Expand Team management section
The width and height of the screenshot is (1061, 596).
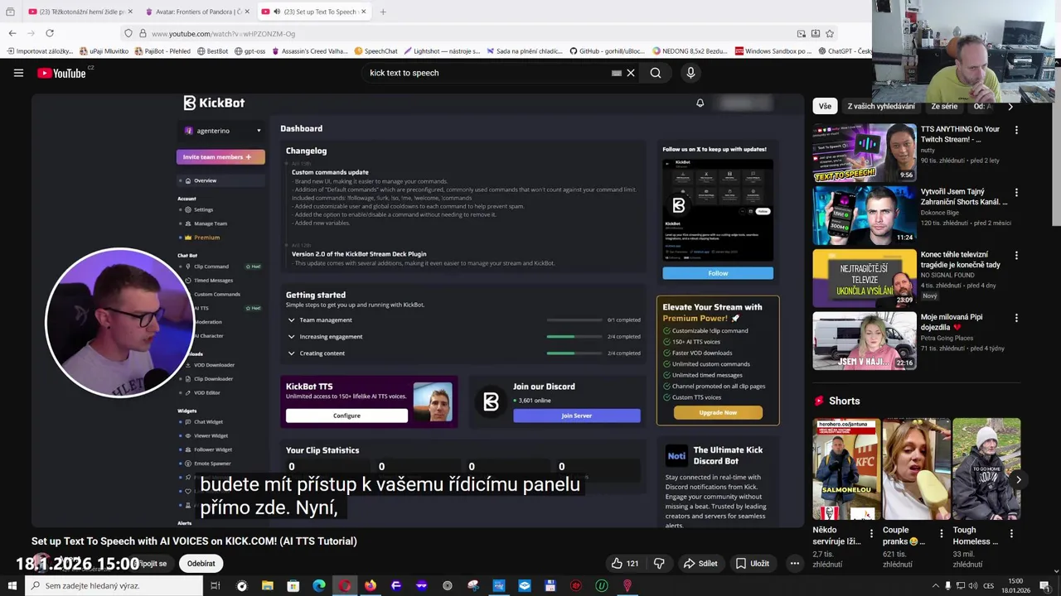click(291, 320)
